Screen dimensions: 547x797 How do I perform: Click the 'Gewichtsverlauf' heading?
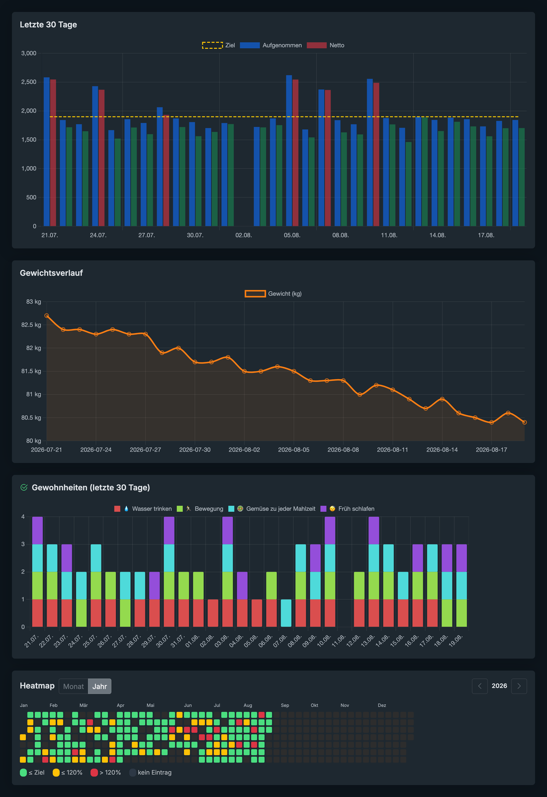51,273
